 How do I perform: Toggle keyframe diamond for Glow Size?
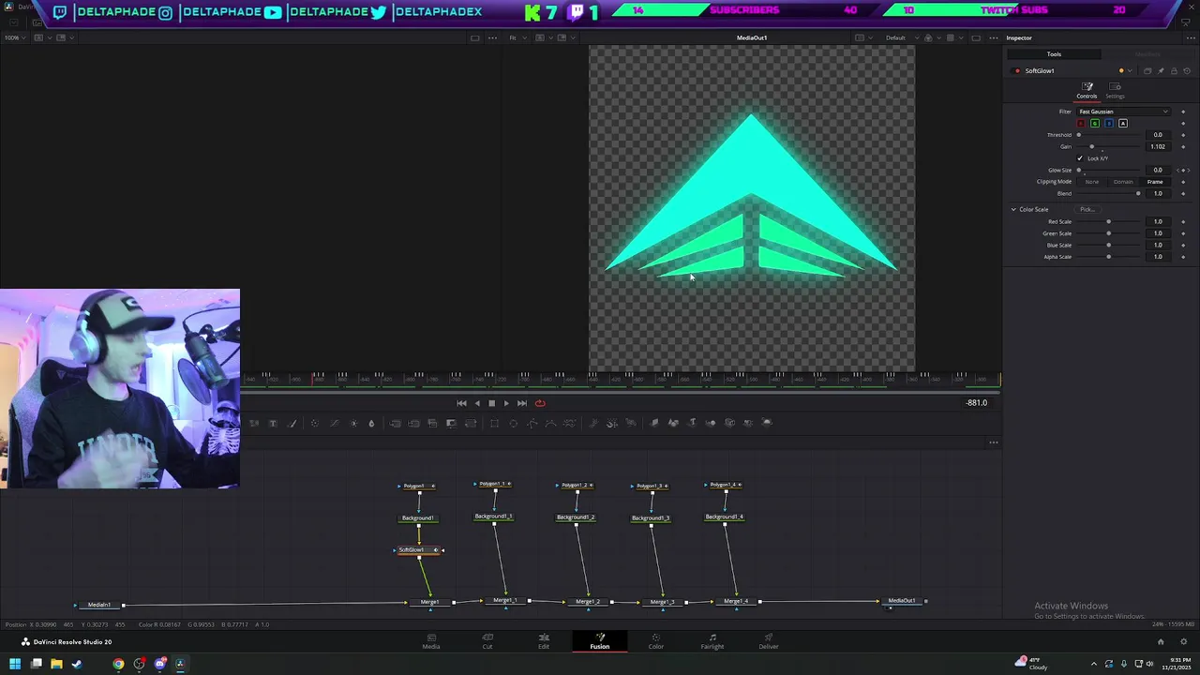(x=1183, y=170)
